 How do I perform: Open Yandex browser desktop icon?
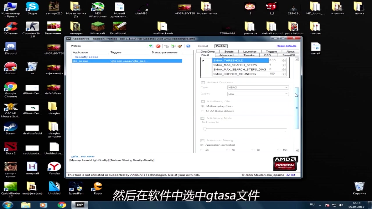pos(54,168)
